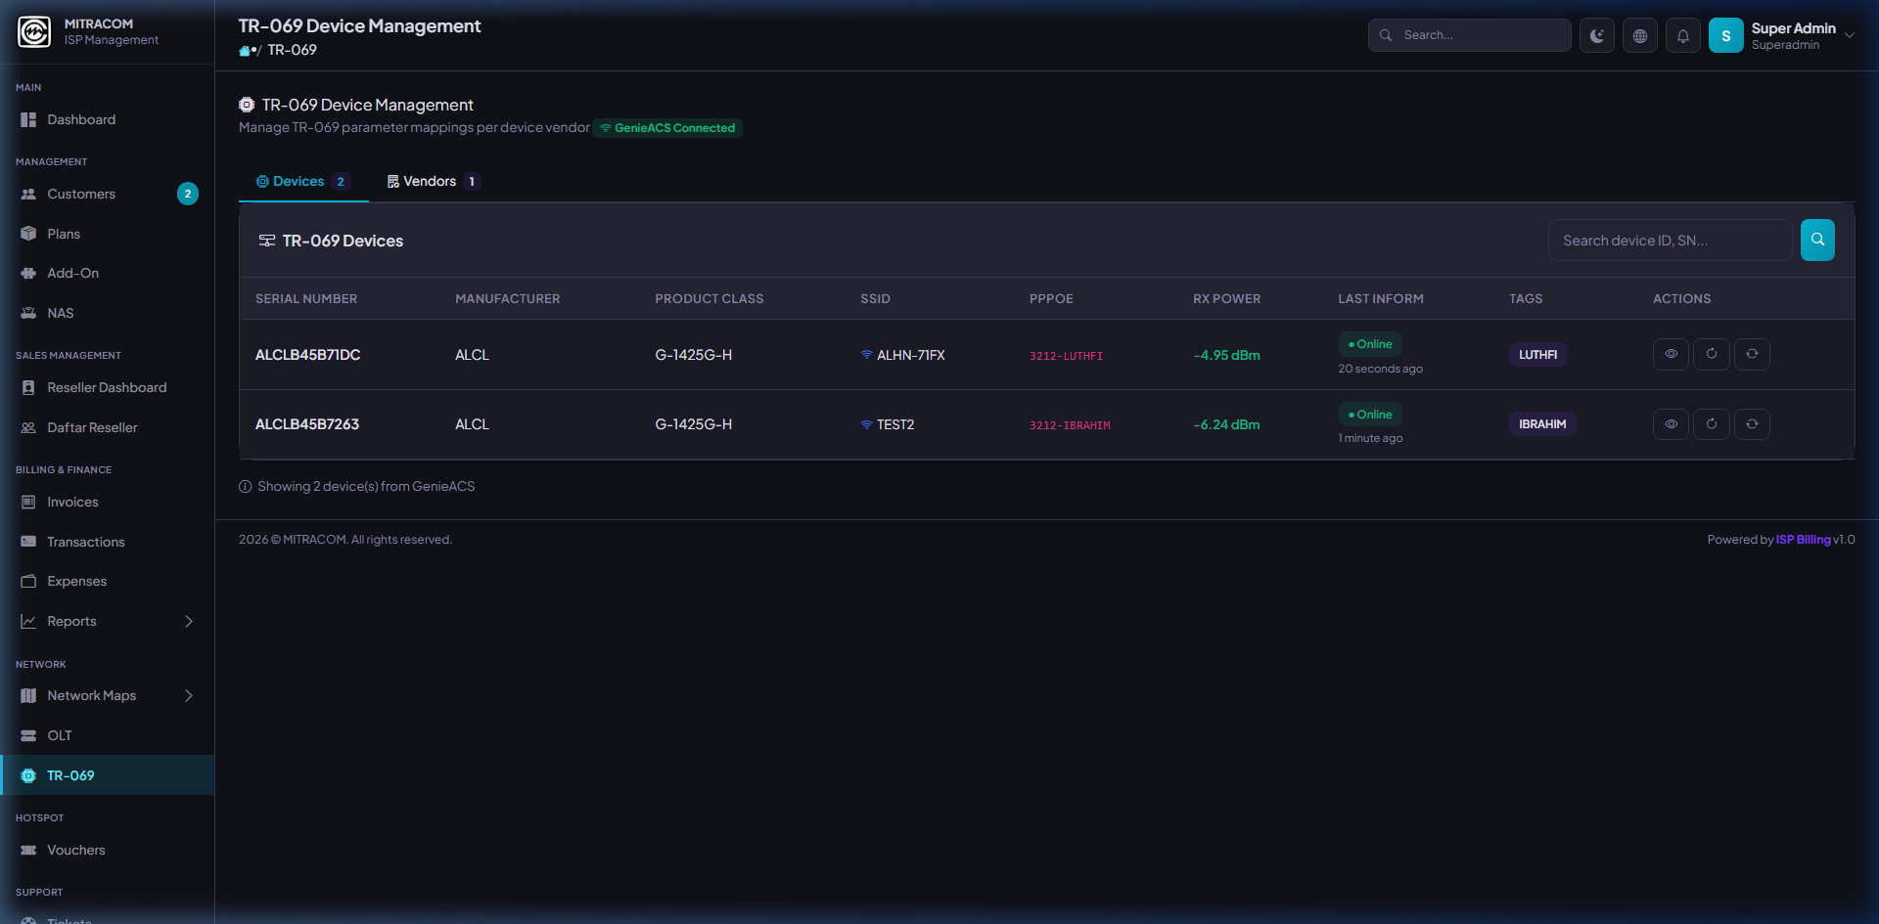
Task: Open notifications bell icon
Action: pyautogui.click(x=1682, y=36)
